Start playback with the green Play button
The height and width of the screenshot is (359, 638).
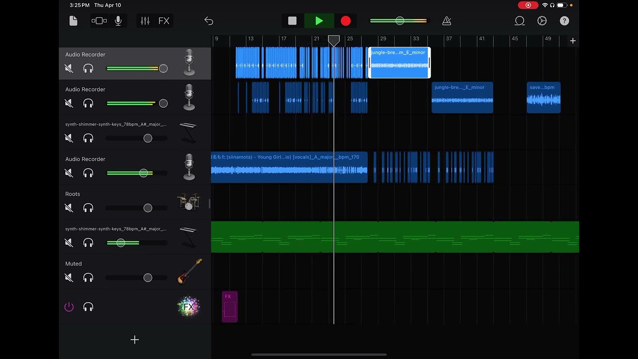319,21
